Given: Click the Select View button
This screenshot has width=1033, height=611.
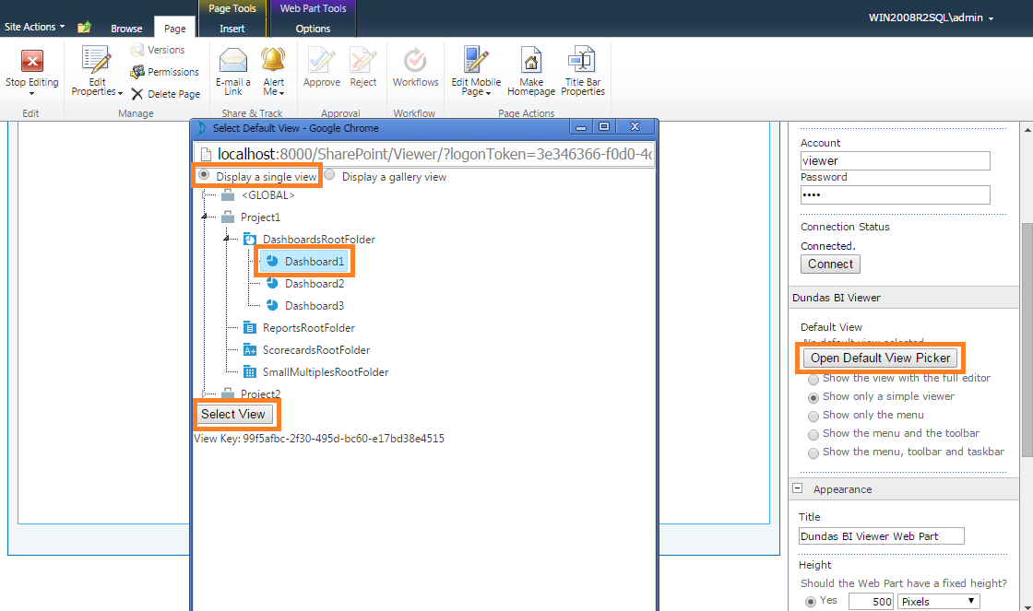Looking at the screenshot, I should click(233, 414).
